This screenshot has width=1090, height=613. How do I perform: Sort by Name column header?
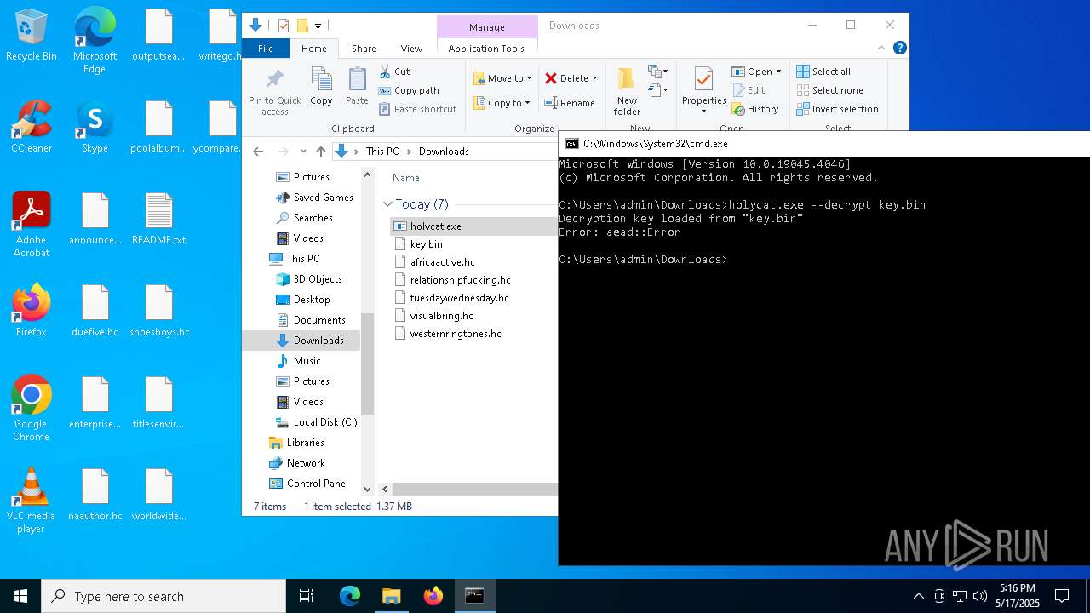pyautogui.click(x=406, y=178)
